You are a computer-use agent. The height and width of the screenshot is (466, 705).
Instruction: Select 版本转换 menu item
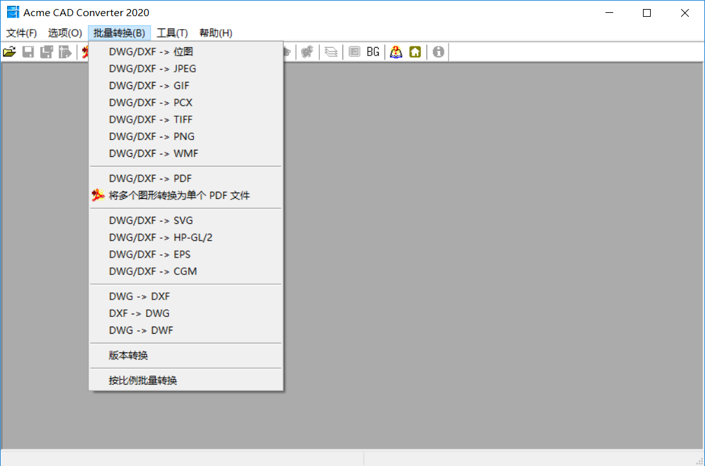click(x=129, y=356)
